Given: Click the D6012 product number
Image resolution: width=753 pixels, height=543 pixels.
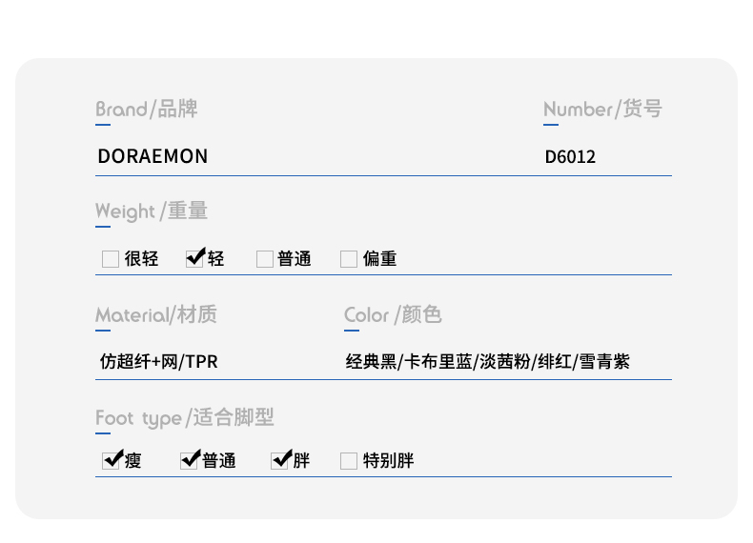Looking at the screenshot, I should [570, 157].
